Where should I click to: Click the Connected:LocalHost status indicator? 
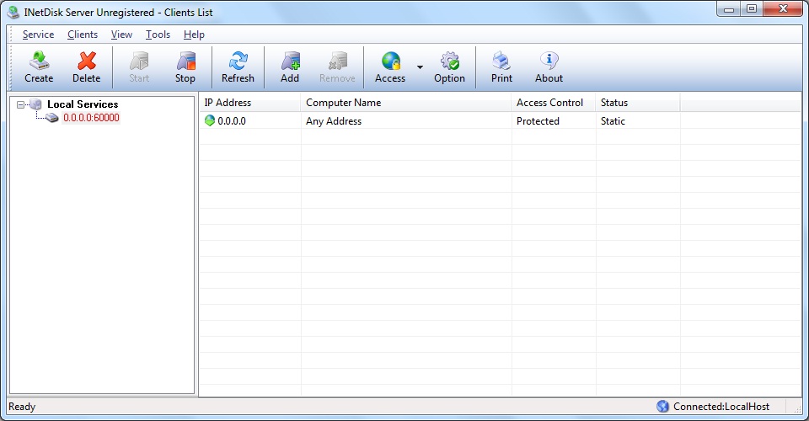721,407
